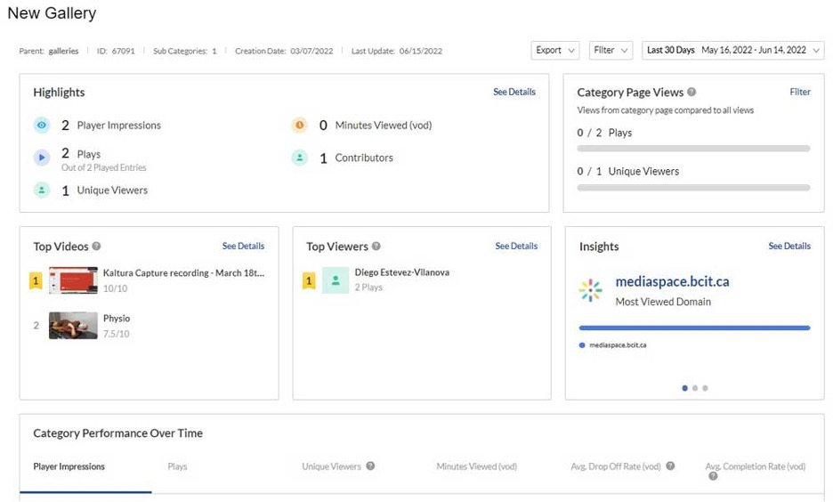This screenshot has width=833, height=502.
Task: Click the mediaspace.bcit.ca domain logo icon
Action: tap(590, 291)
